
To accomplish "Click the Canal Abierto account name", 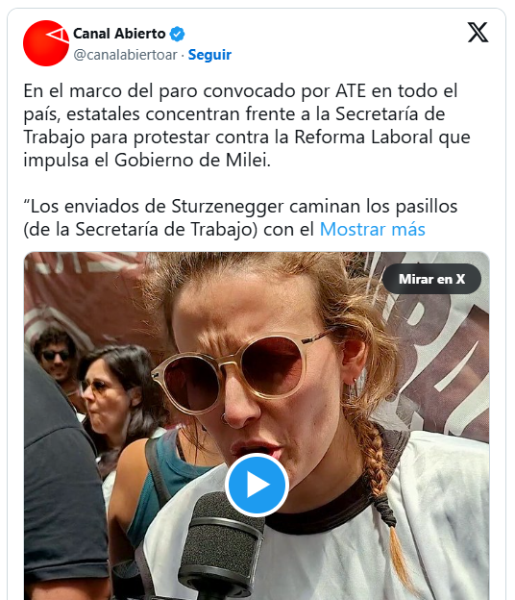I will pos(119,34).
